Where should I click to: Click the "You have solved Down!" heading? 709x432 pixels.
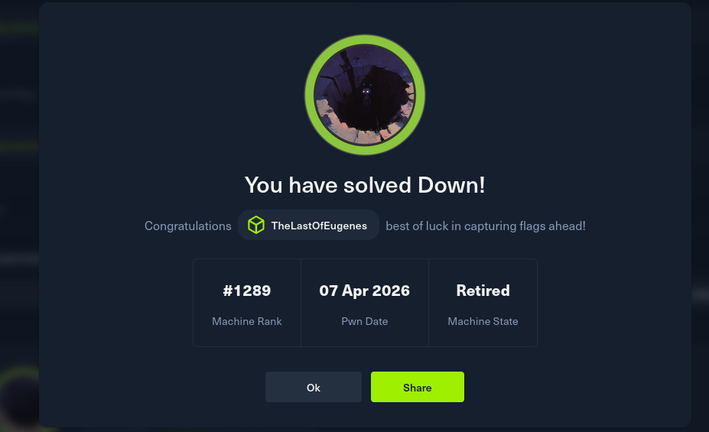(364, 185)
